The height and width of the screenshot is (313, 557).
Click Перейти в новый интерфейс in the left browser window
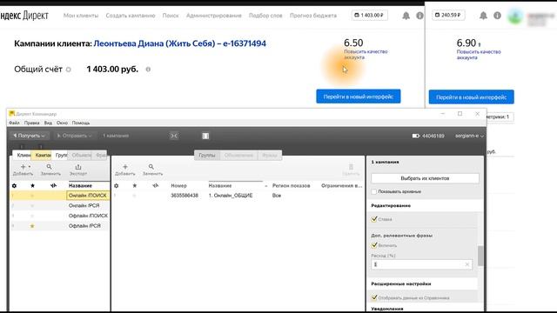coord(359,97)
